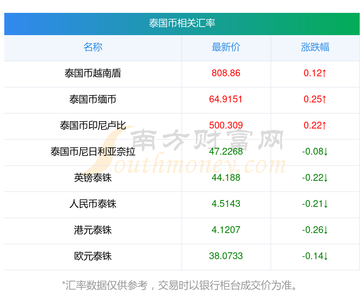Click the 汇率数据仅供参考 disclaimer footnote
The height and width of the screenshot is (299, 364).
click(179, 285)
